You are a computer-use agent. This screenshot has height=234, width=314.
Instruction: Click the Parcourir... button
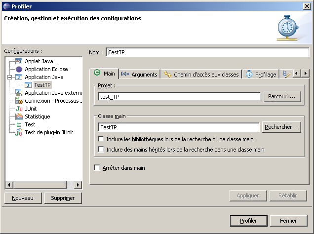coord(282,96)
